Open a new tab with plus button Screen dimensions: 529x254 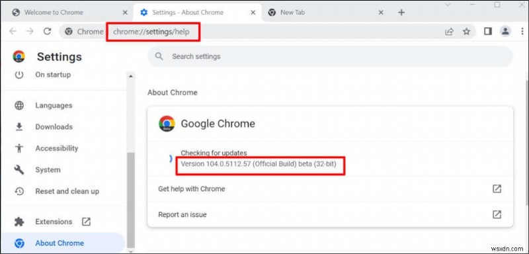[x=401, y=13]
